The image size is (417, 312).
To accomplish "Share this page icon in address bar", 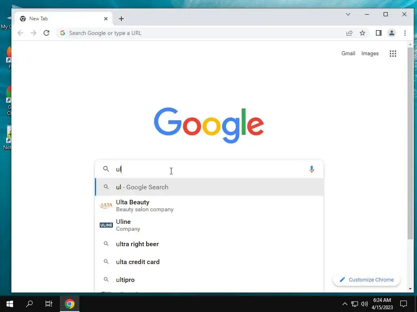I will (349, 33).
